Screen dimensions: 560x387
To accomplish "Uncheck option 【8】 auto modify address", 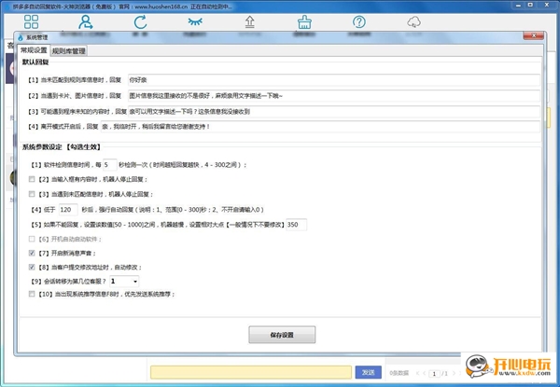I will pyautogui.click(x=32, y=267).
